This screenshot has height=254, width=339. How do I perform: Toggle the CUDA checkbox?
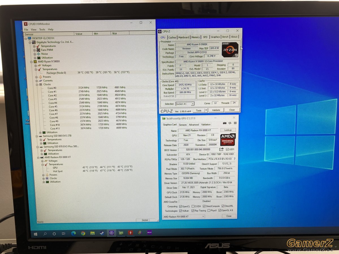click(x=193, y=206)
